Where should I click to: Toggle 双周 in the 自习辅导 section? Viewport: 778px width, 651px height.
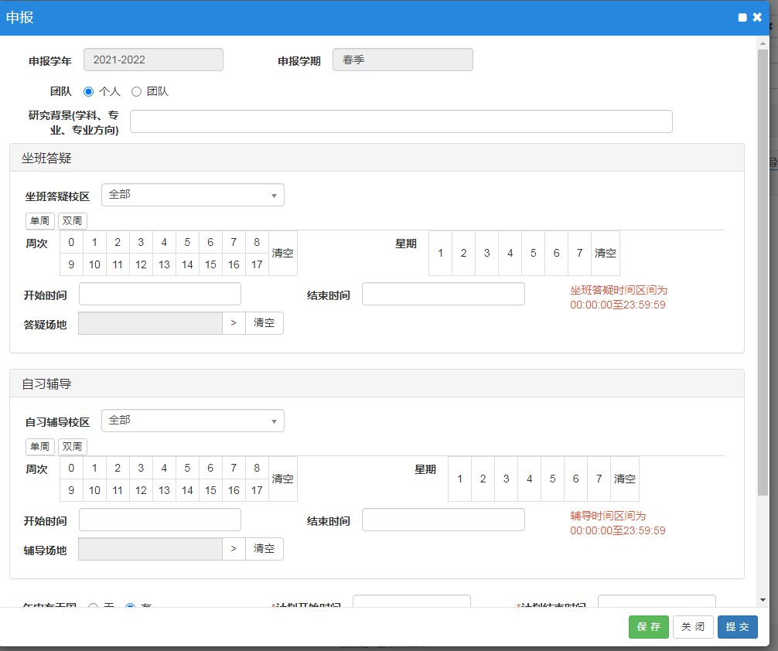coord(73,447)
